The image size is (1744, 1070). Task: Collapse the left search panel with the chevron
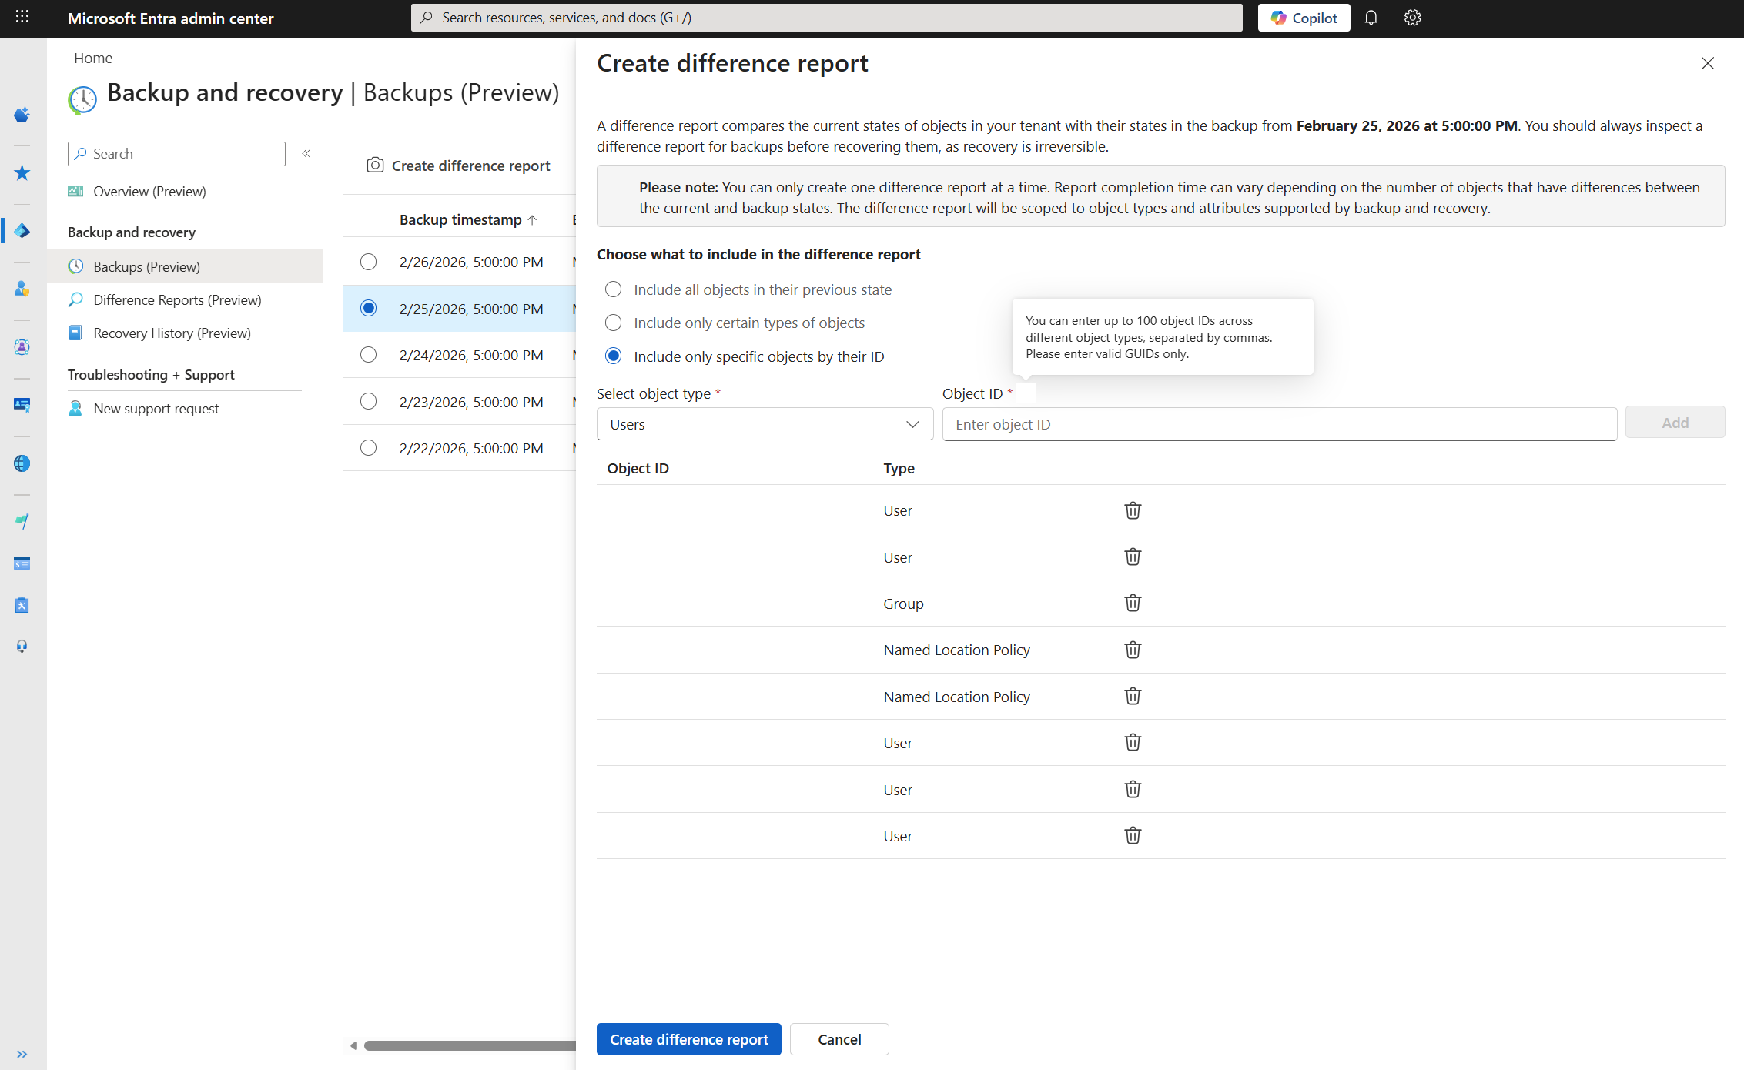[306, 153]
